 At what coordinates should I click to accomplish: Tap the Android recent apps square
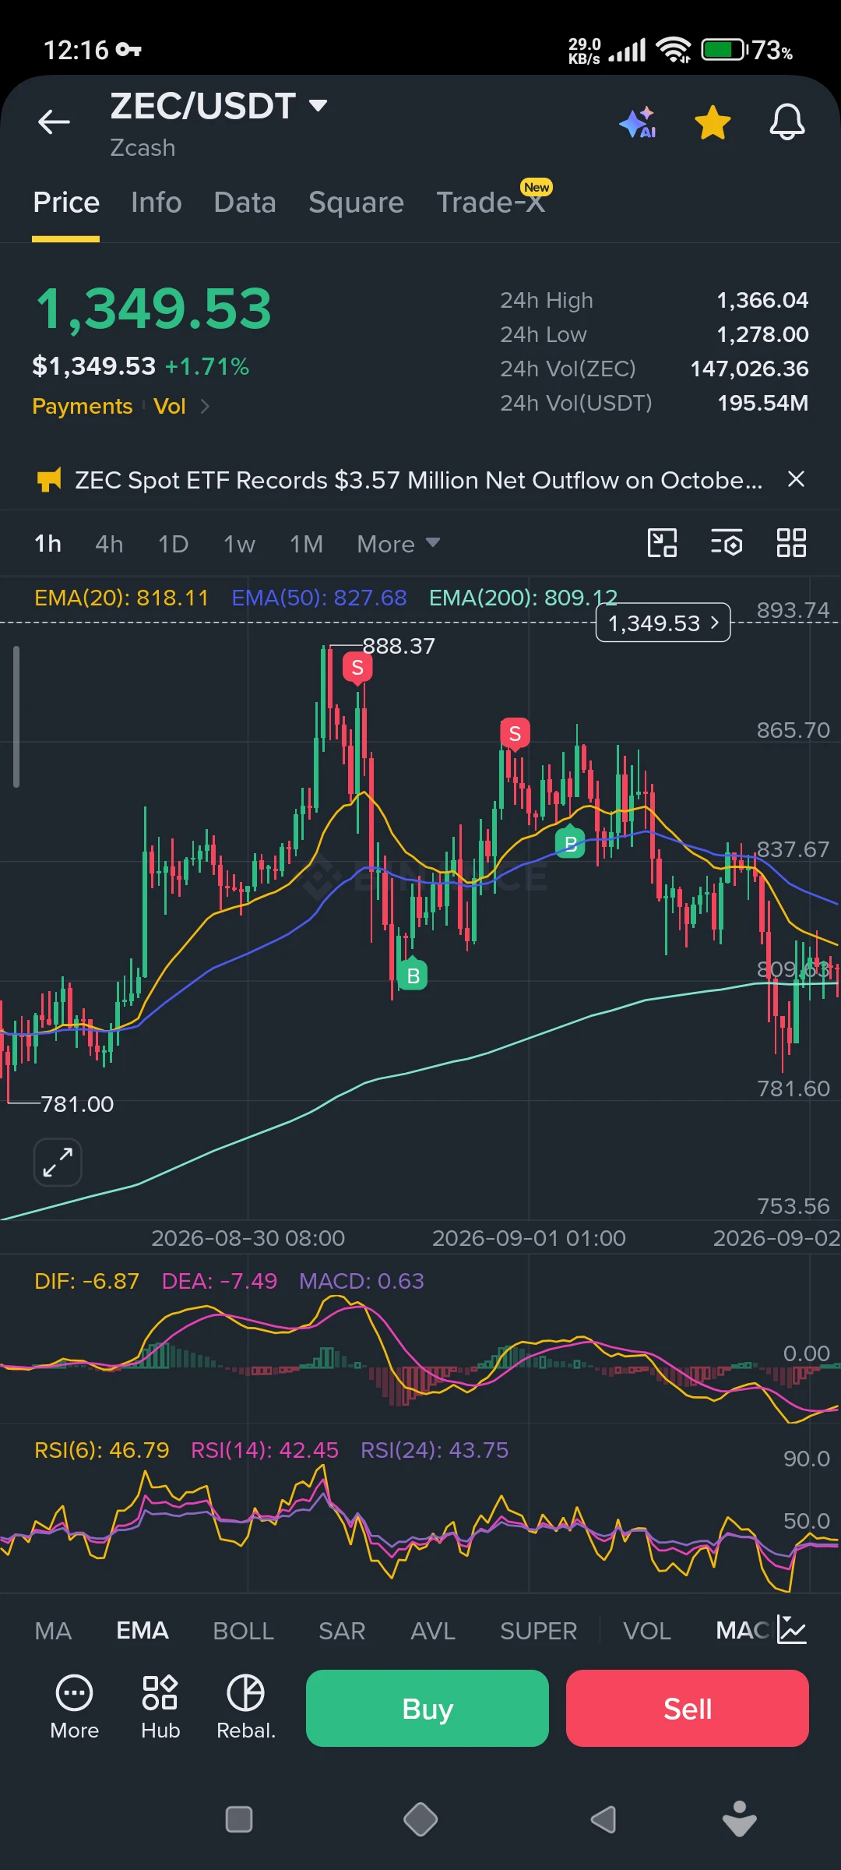tap(238, 1820)
